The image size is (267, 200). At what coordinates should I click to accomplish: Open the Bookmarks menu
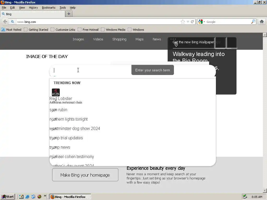[49, 8]
